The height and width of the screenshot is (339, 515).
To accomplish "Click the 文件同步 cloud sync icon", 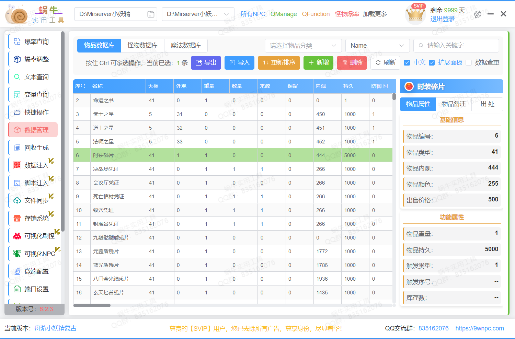I will 17,201.
